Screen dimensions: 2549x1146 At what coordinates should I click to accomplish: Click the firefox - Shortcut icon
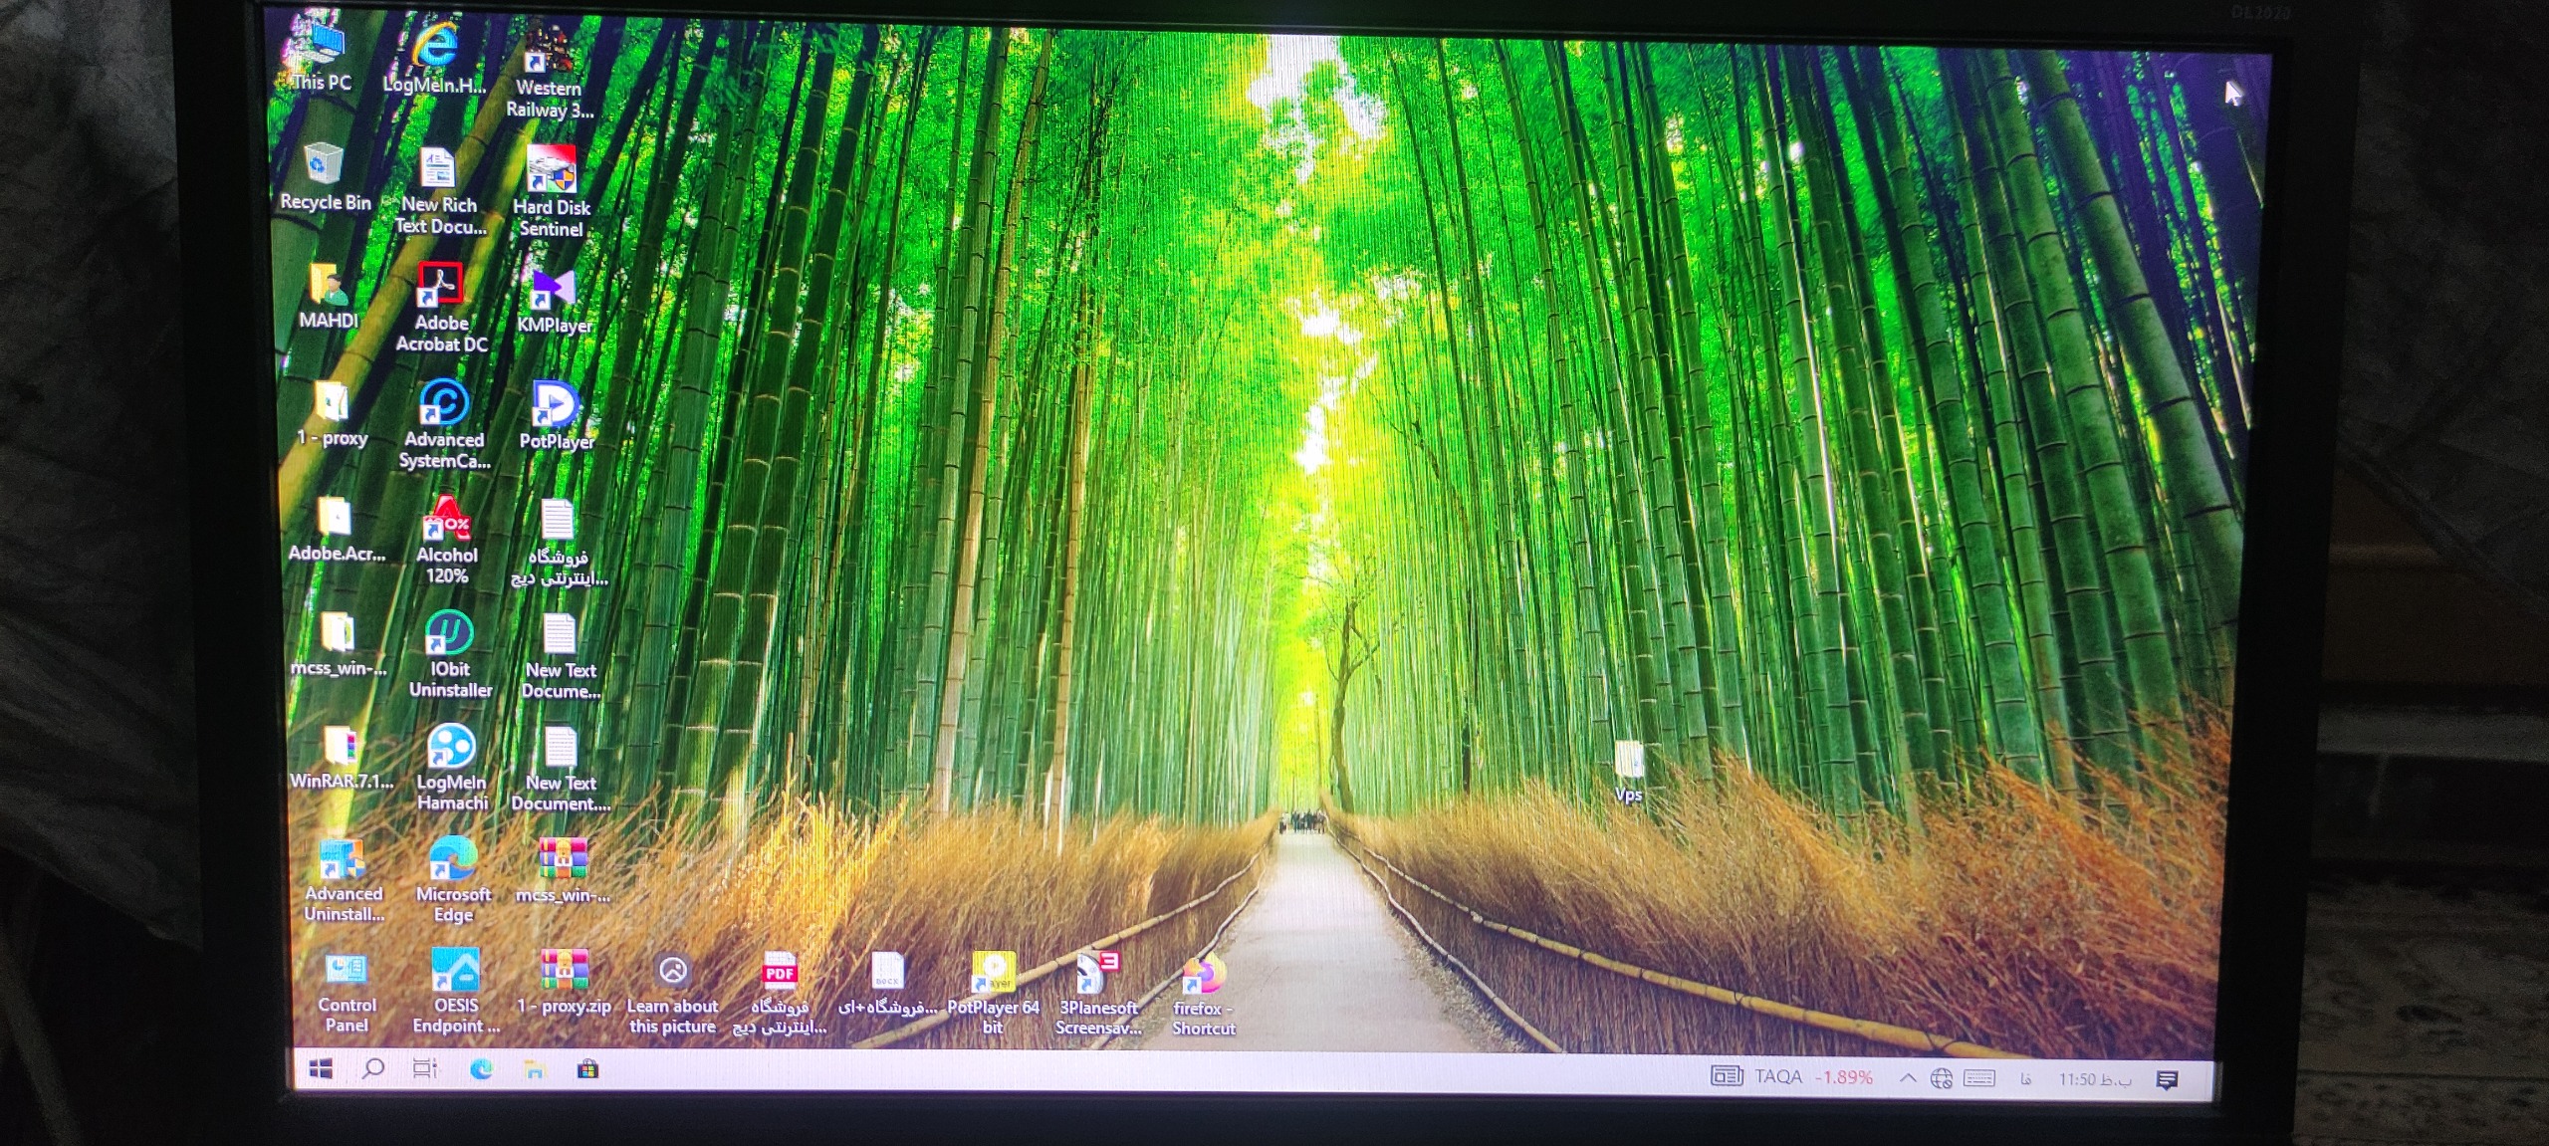pyautogui.click(x=1203, y=977)
